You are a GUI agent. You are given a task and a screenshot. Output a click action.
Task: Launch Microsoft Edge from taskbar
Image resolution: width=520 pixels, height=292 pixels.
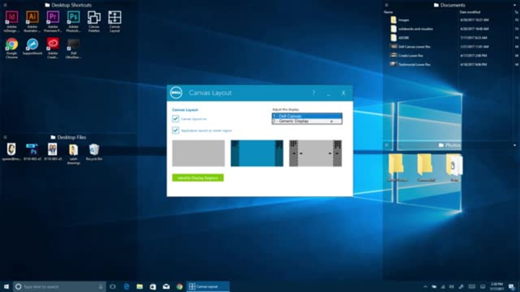[x=126, y=287]
